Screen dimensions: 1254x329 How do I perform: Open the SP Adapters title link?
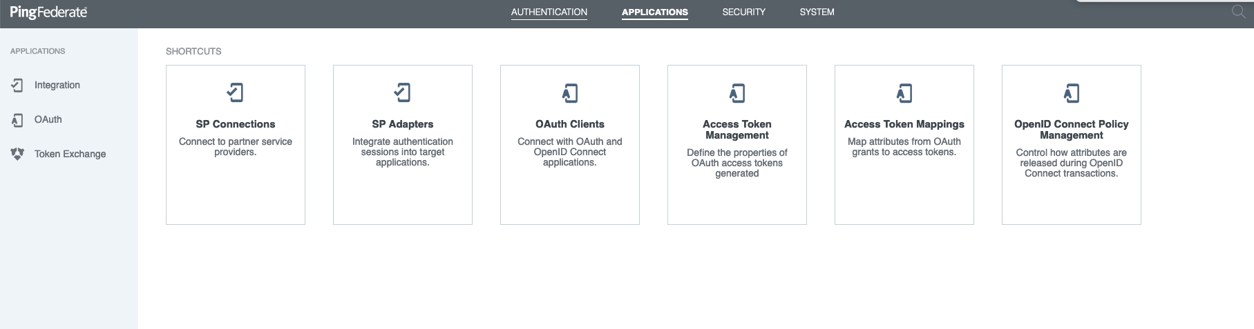(402, 124)
